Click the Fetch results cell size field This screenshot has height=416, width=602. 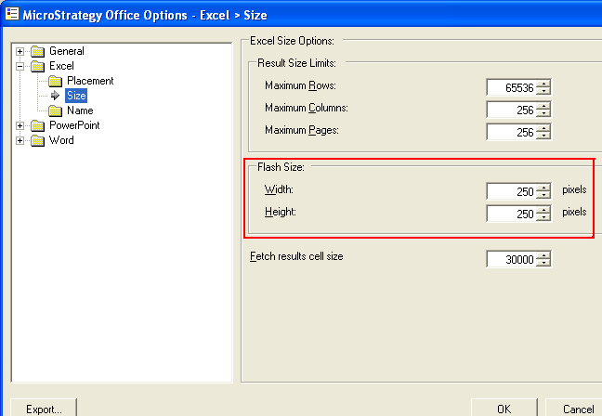511,259
